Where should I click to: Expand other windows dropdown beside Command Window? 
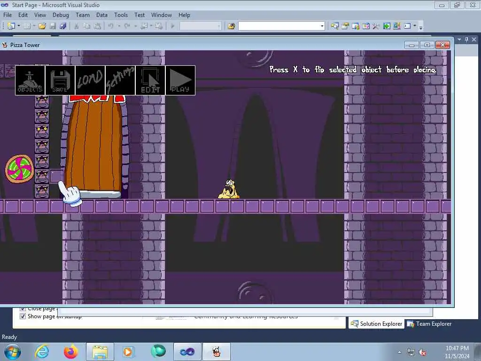[415, 26]
